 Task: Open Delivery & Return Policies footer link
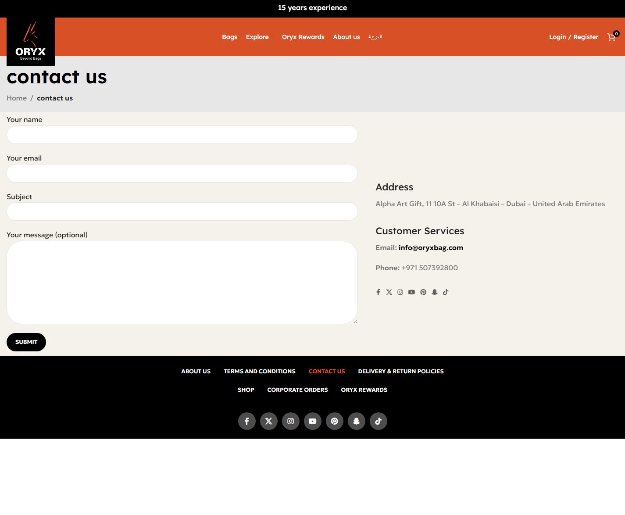pos(401,372)
